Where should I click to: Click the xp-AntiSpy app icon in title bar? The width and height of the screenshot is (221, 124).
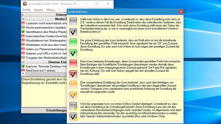(25, 4)
